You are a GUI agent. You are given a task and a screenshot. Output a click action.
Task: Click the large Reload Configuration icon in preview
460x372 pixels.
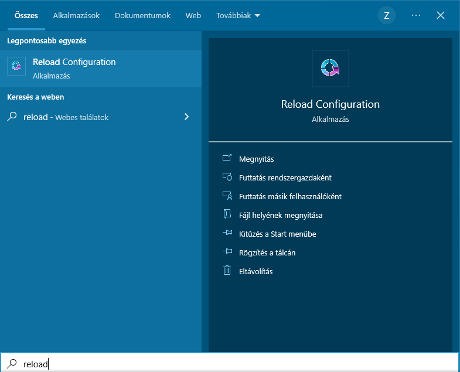coord(330,68)
